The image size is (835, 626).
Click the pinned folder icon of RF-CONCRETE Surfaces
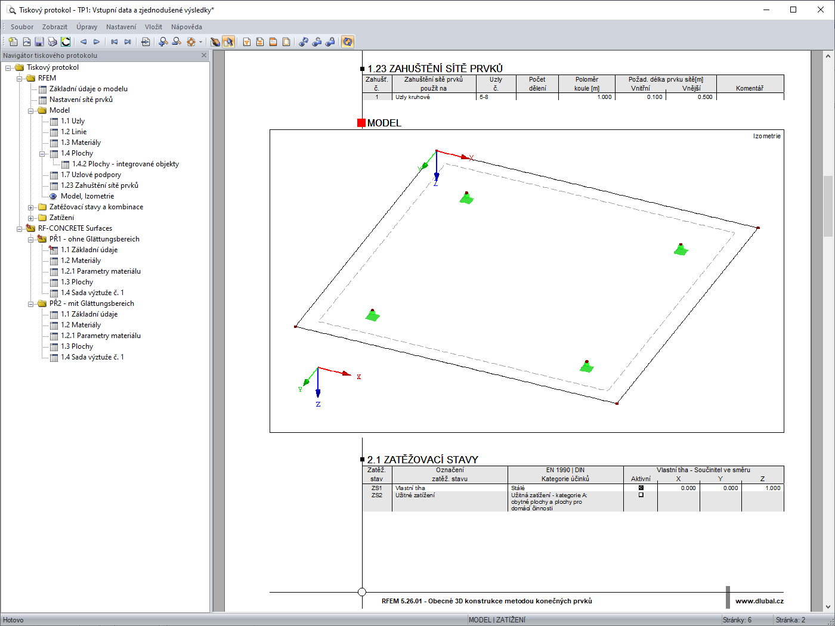tap(31, 228)
